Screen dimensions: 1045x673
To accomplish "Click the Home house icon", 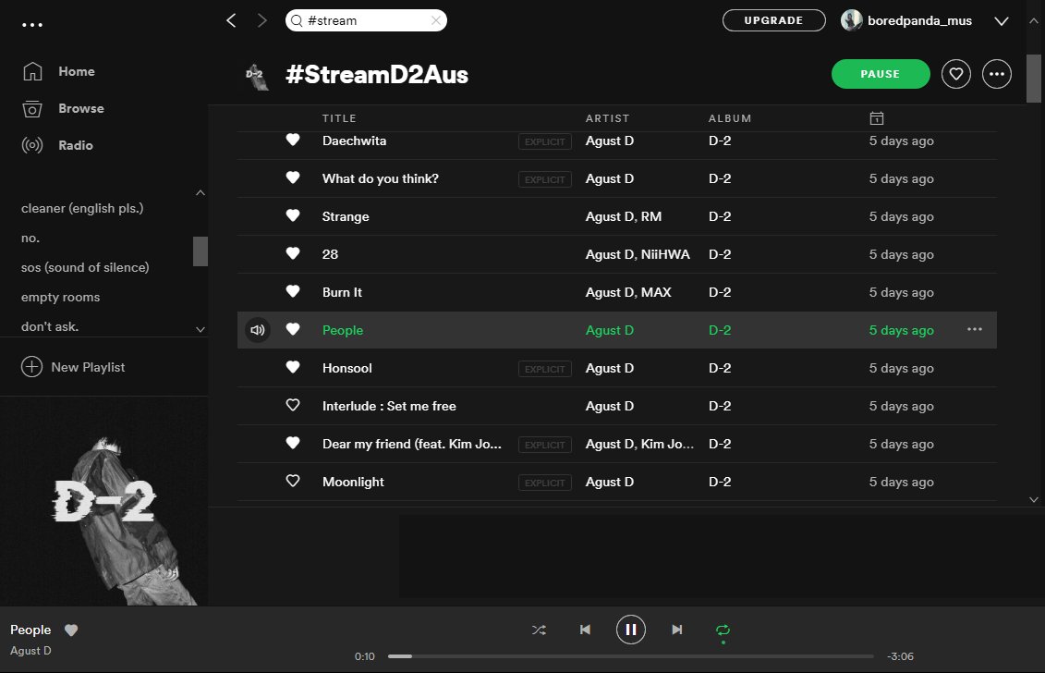I will (x=32, y=71).
